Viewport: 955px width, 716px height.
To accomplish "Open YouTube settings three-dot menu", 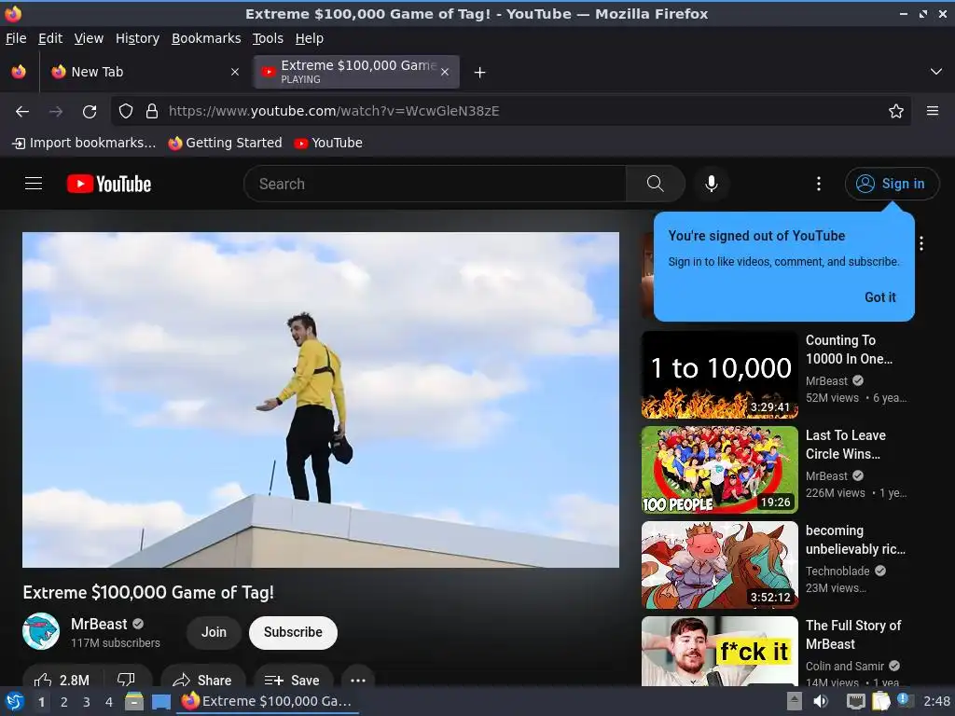I will pyautogui.click(x=819, y=184).
